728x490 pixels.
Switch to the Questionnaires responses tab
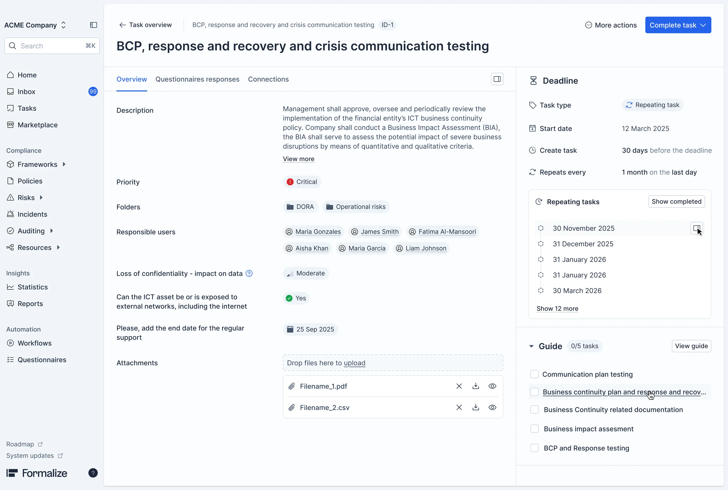pos(197,80)
